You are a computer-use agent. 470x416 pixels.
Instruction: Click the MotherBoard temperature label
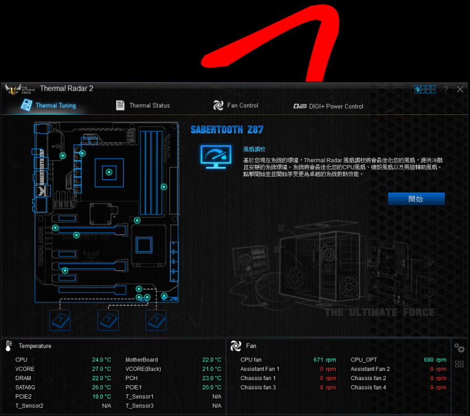click(142, 360)
